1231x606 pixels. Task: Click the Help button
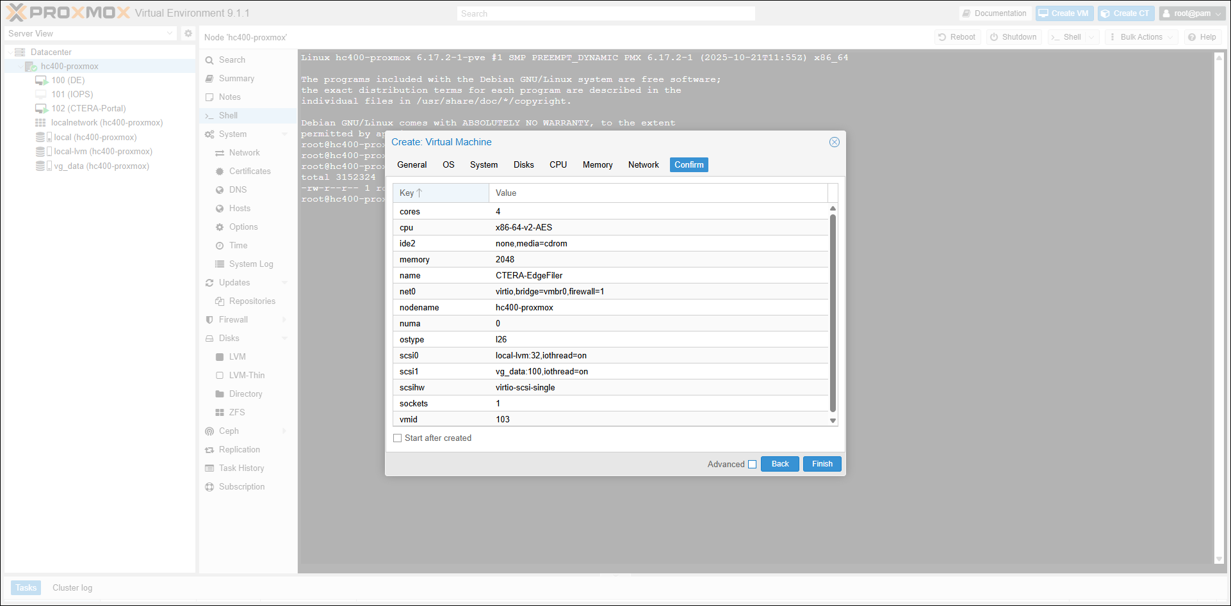tap(1202, 37)
